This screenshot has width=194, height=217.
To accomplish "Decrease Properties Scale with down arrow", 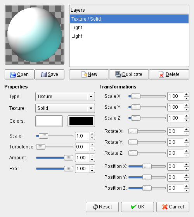I will (92, 138).
